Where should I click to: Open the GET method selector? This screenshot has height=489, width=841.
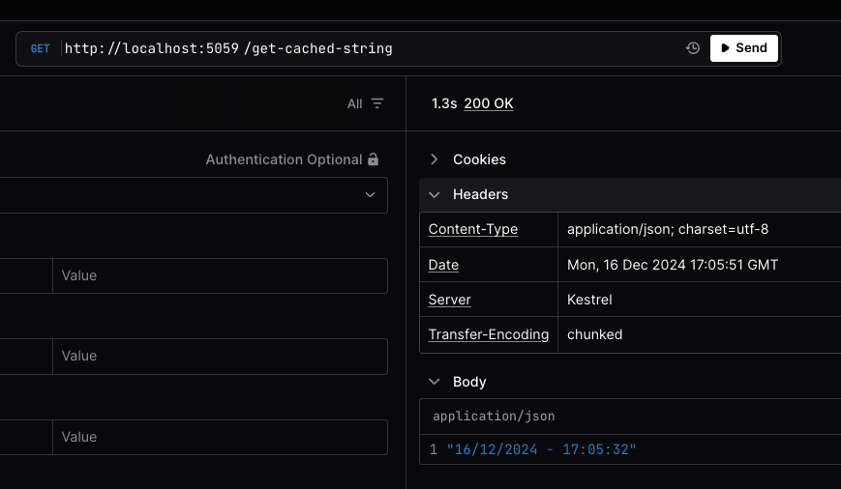click(41, 48)
